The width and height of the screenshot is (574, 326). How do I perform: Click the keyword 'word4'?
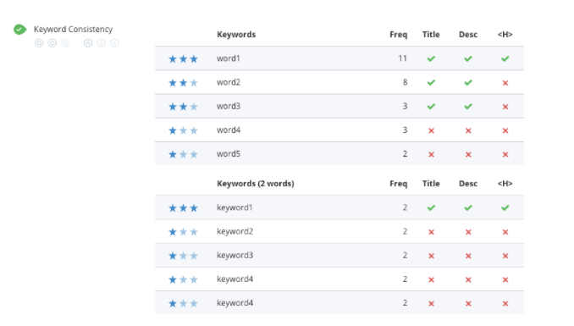tap(229, 130)
